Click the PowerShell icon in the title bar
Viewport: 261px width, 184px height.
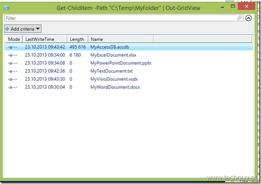[6, 7]
